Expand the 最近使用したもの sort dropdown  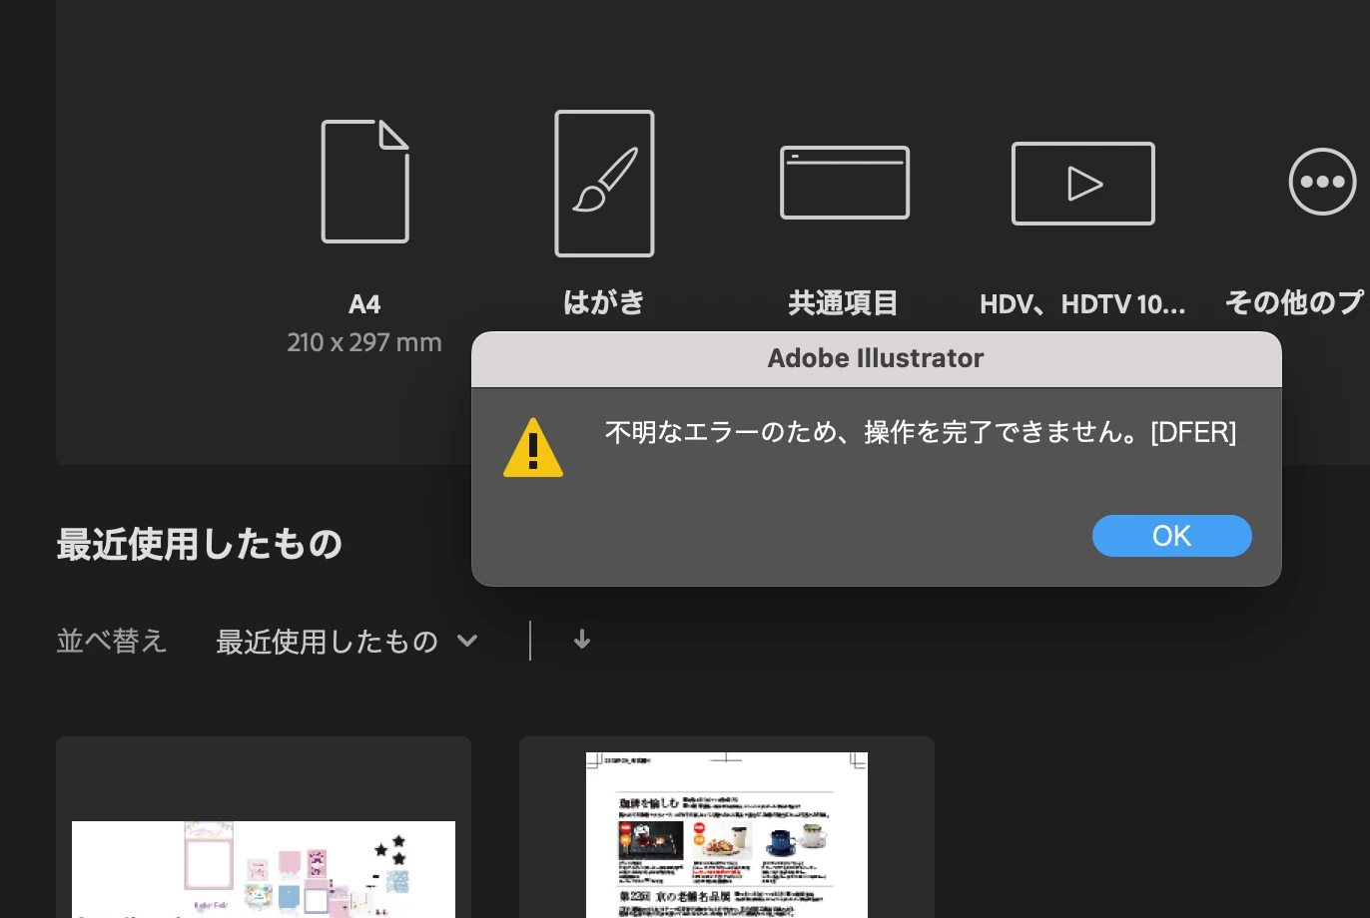point(347,641)
